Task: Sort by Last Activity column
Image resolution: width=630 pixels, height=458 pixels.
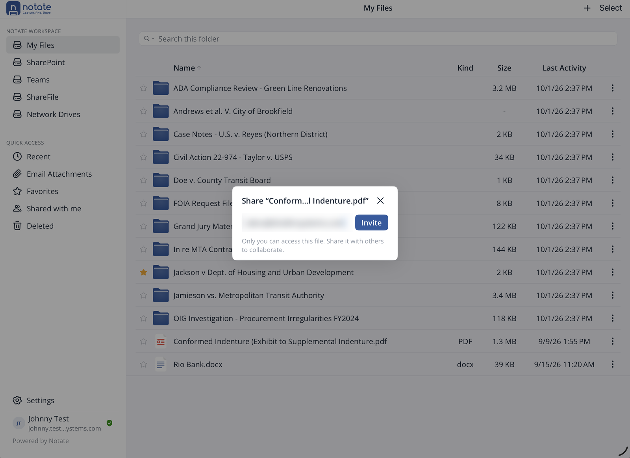Action: [564, 68]
